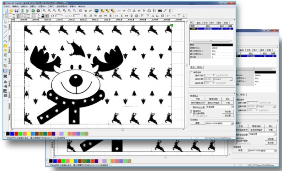Click the Download button in processing panel
The width and height of the screenshot is (282, 171).
tap(228, 103)
